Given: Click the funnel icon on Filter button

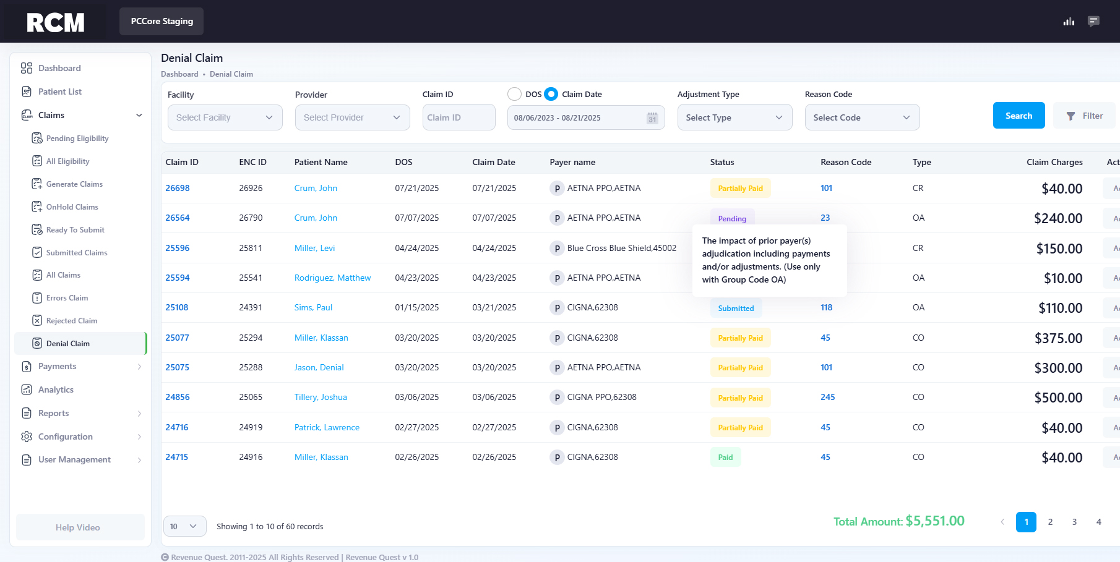Looking at the screenshot, I should (1070, 116).
